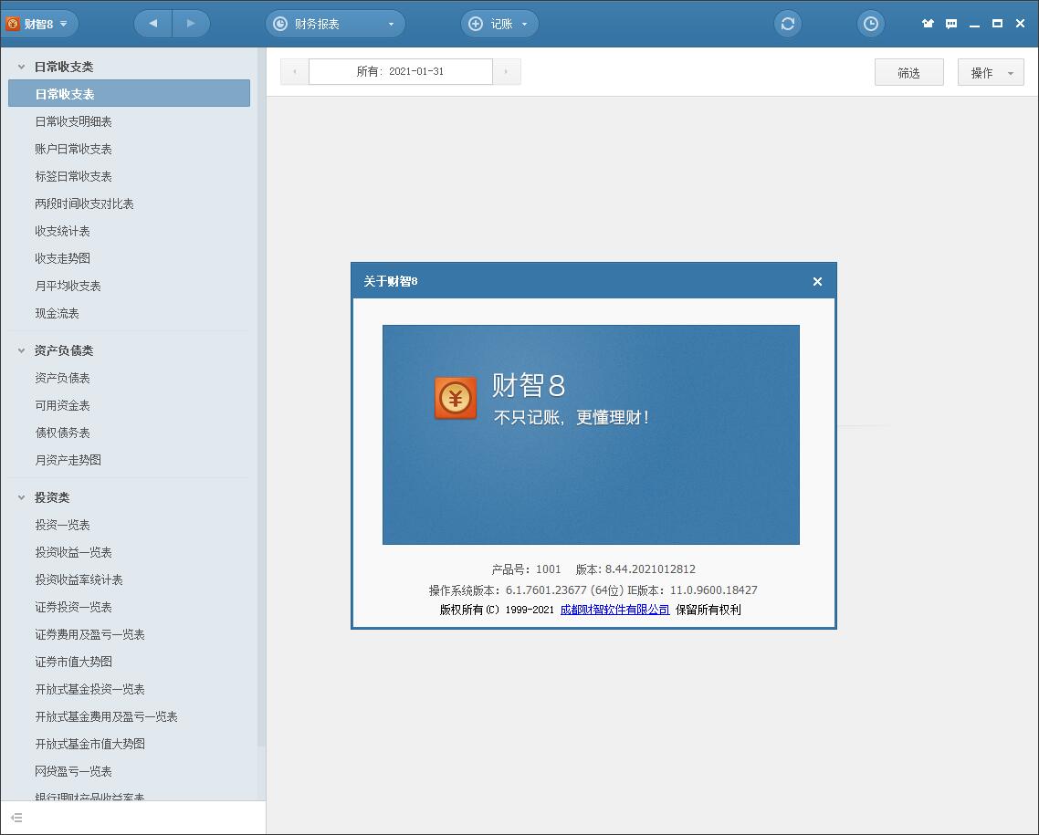This screenshot has width=1039, height=835.
Task: Open 投资收益率统计表 report
Action: pos(79,579)
